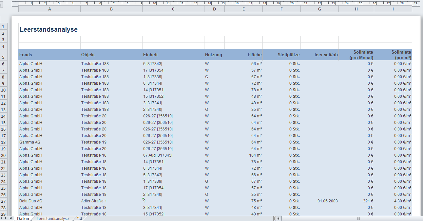The image size is (423, 221).
Task: Select the '0 €' cell in row 24
Action: tap(356, 181)
